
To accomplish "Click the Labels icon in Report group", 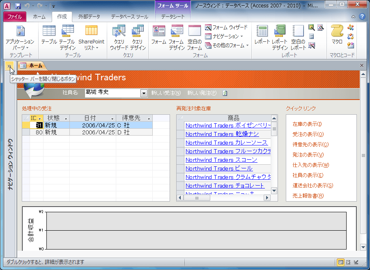I will click(311, 36).
